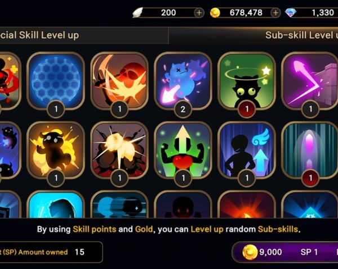
Task: Pick the green muscle heart power-up skill
Action: pos(183,150)
